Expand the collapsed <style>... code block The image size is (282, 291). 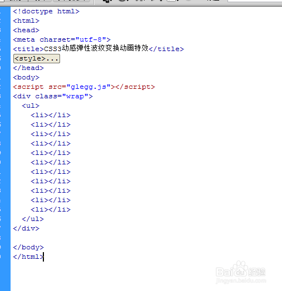tap(37, 59)
